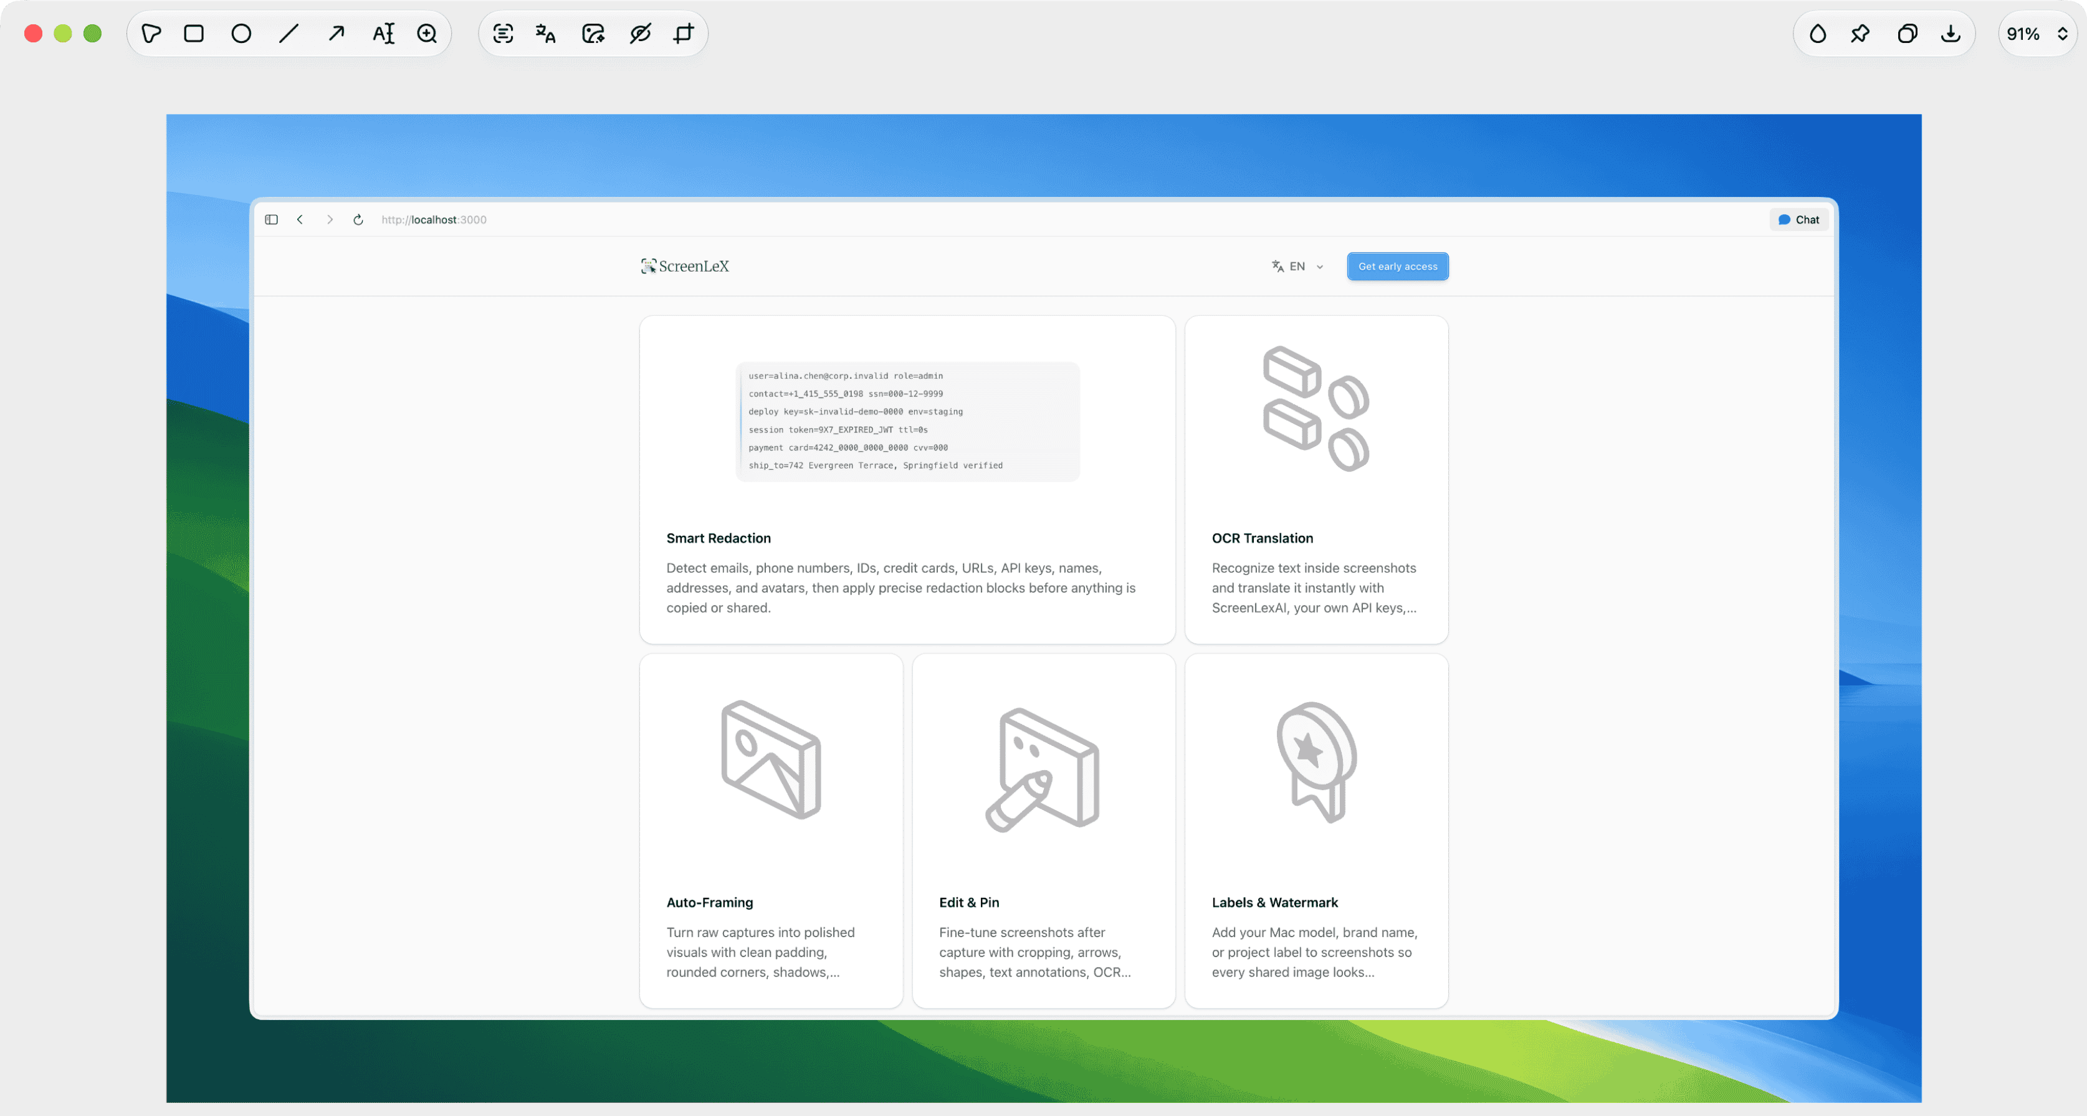Select the freeform polygon selection tool

(x=151, y=33)
